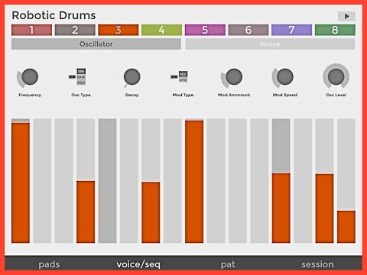Click the play button at top right
The image size is (367, 275).
point(346,16)
